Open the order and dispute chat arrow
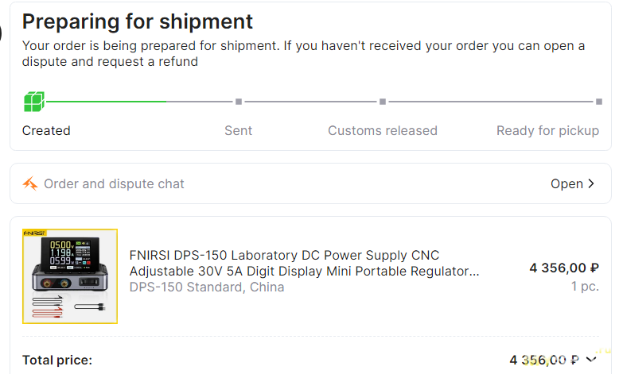Viewport: 619px width, 374px height. 591,183
